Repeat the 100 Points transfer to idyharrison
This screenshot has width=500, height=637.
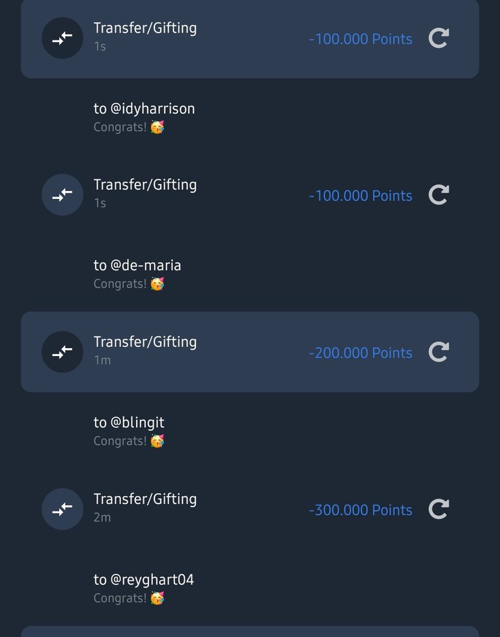tap(439, 38)
